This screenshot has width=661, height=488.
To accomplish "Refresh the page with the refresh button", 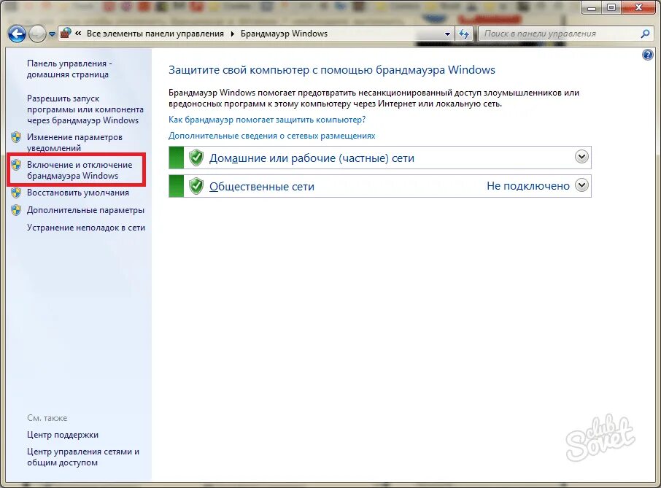I will (464, 34).
